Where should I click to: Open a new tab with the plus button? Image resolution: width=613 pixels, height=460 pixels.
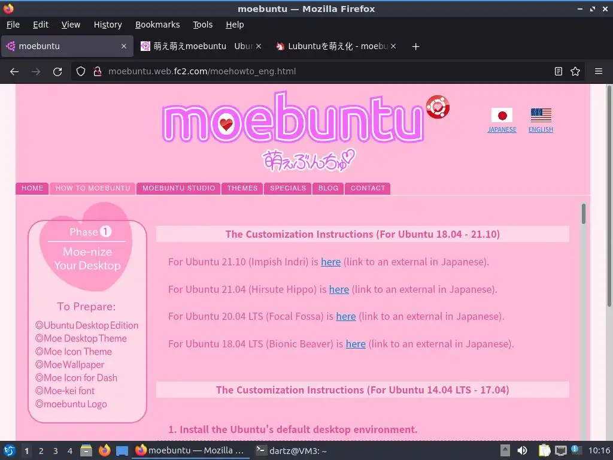pos(415,47)
